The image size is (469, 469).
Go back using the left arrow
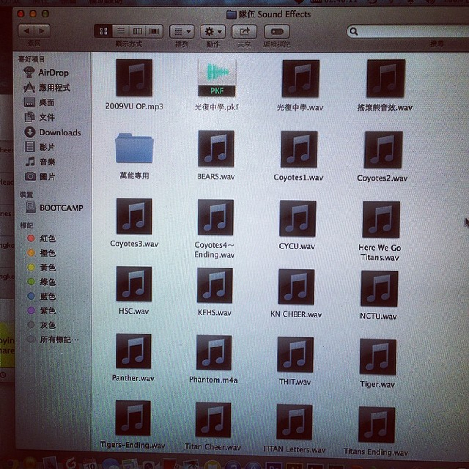[x=26, y=31]
